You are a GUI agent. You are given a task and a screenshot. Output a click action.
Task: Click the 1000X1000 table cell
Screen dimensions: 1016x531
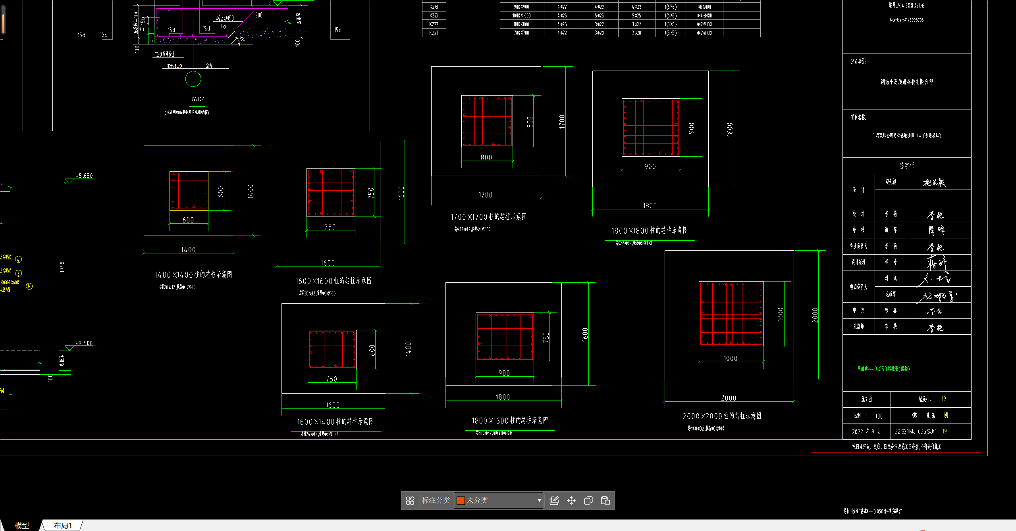coord(521,15)
